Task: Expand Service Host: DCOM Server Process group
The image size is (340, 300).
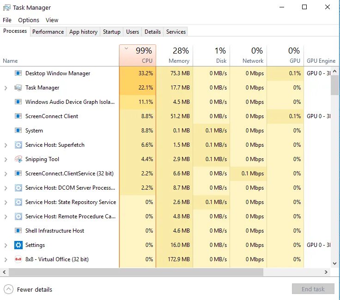Action: [x=6, y=188]
